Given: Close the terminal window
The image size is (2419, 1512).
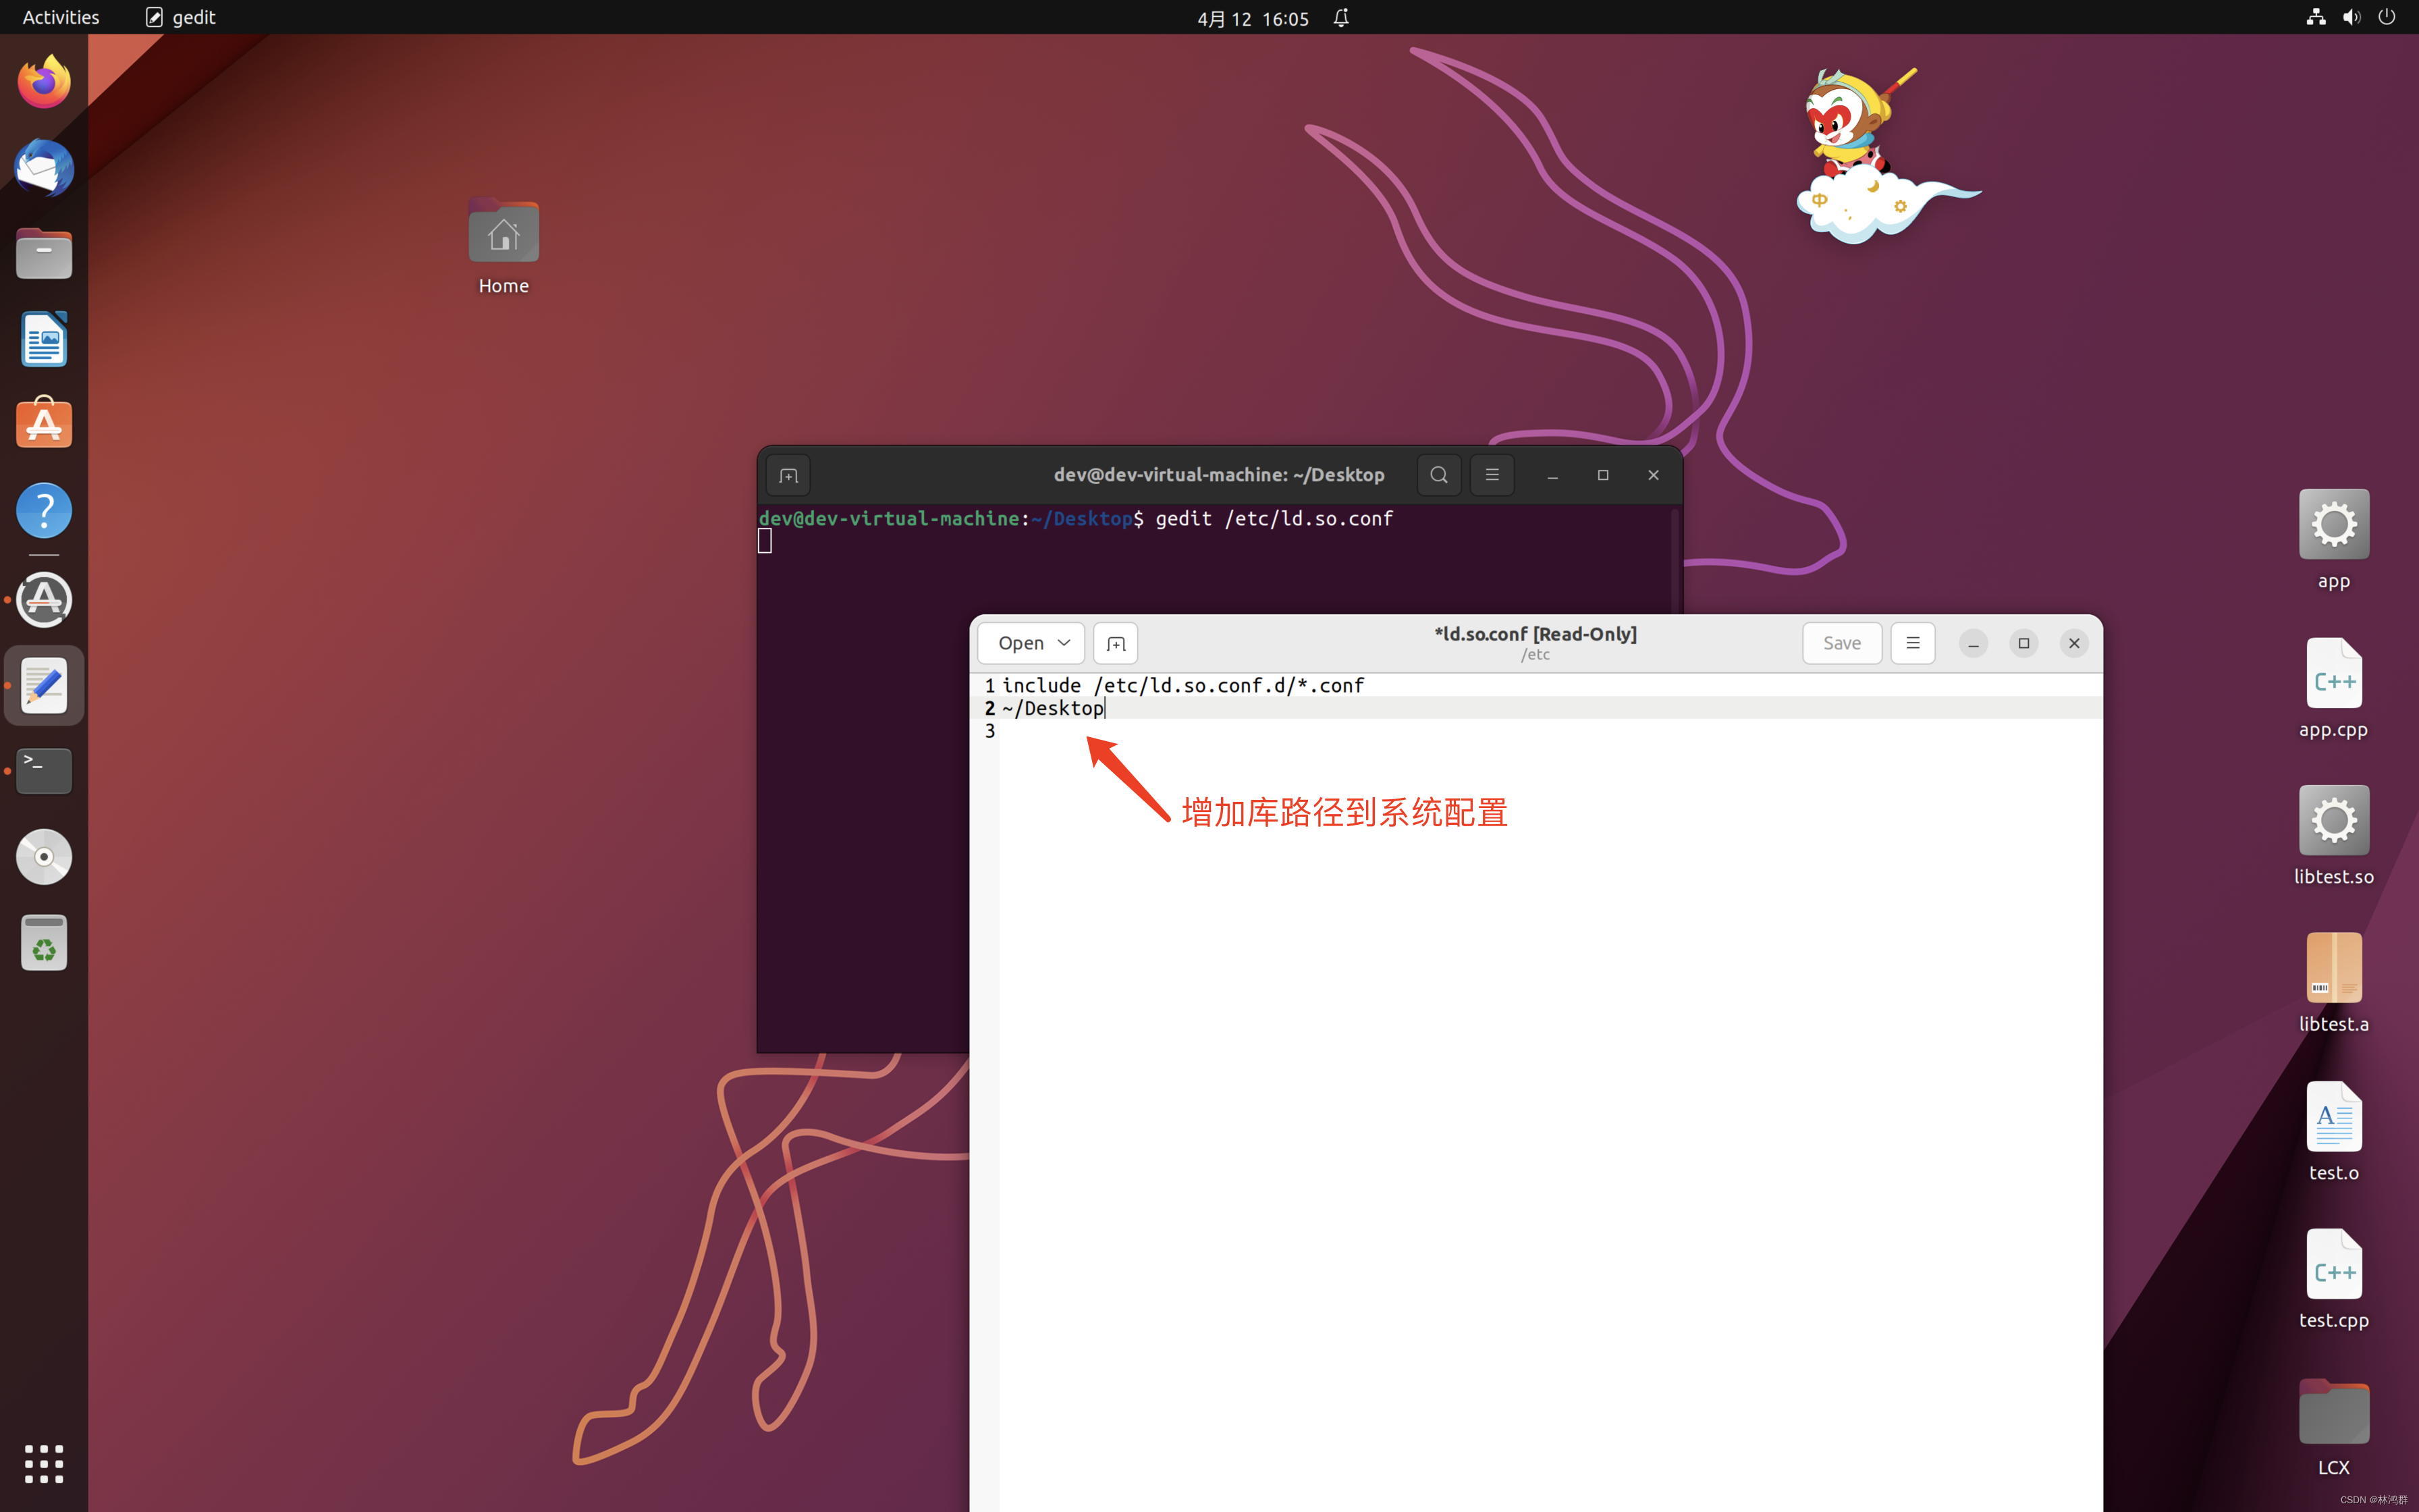Looking at the screenshot, I should click(x=1654, y=475).
